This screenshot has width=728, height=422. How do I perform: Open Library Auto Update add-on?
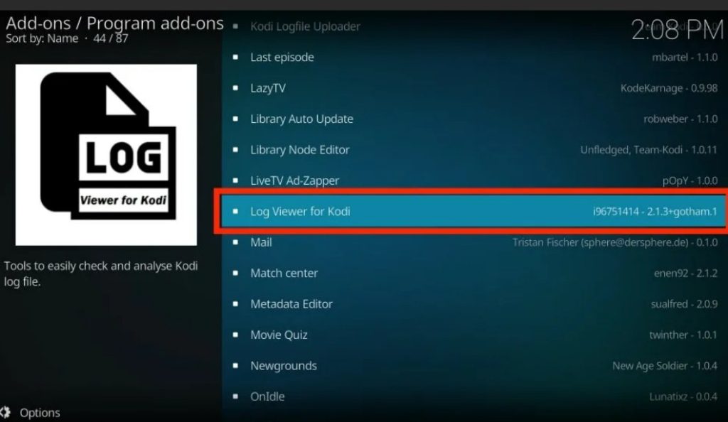click(475, 119)
